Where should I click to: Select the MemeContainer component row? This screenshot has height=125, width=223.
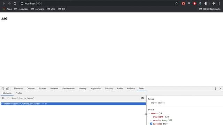(73, 104)
